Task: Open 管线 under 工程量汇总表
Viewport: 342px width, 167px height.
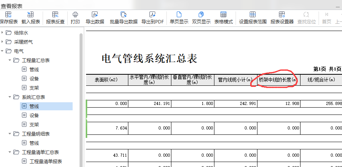Action: pos(30,70)
